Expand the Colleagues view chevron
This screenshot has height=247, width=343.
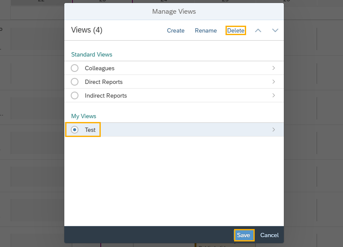(x=274, y=68)
